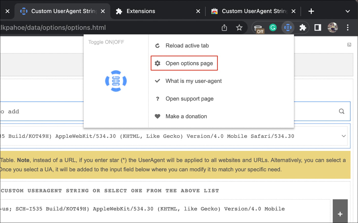Image resolution: width=358 pixels, height=223 pixels.
Task: Click the search magnifier icon in field
Action: 342,111
